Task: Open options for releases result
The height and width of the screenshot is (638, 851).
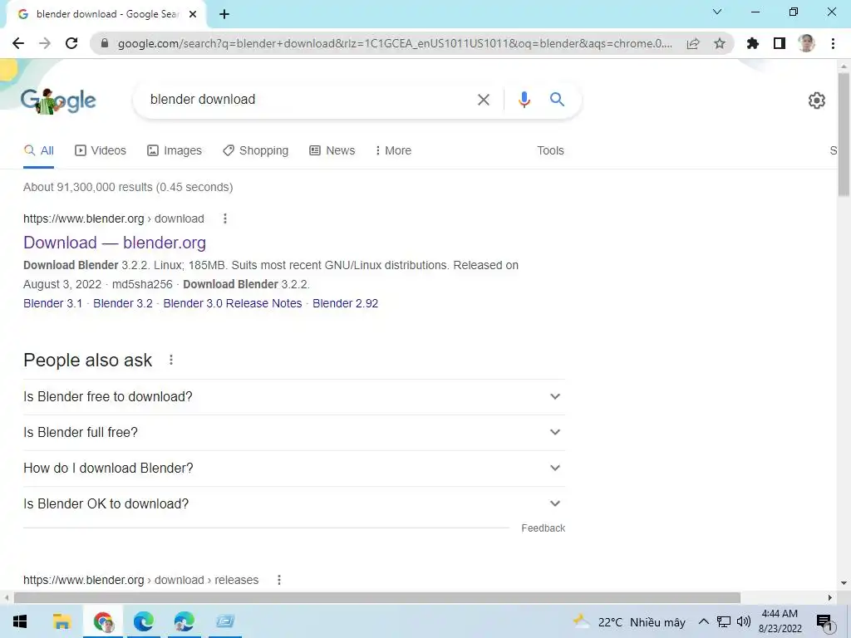Action: 279,580
